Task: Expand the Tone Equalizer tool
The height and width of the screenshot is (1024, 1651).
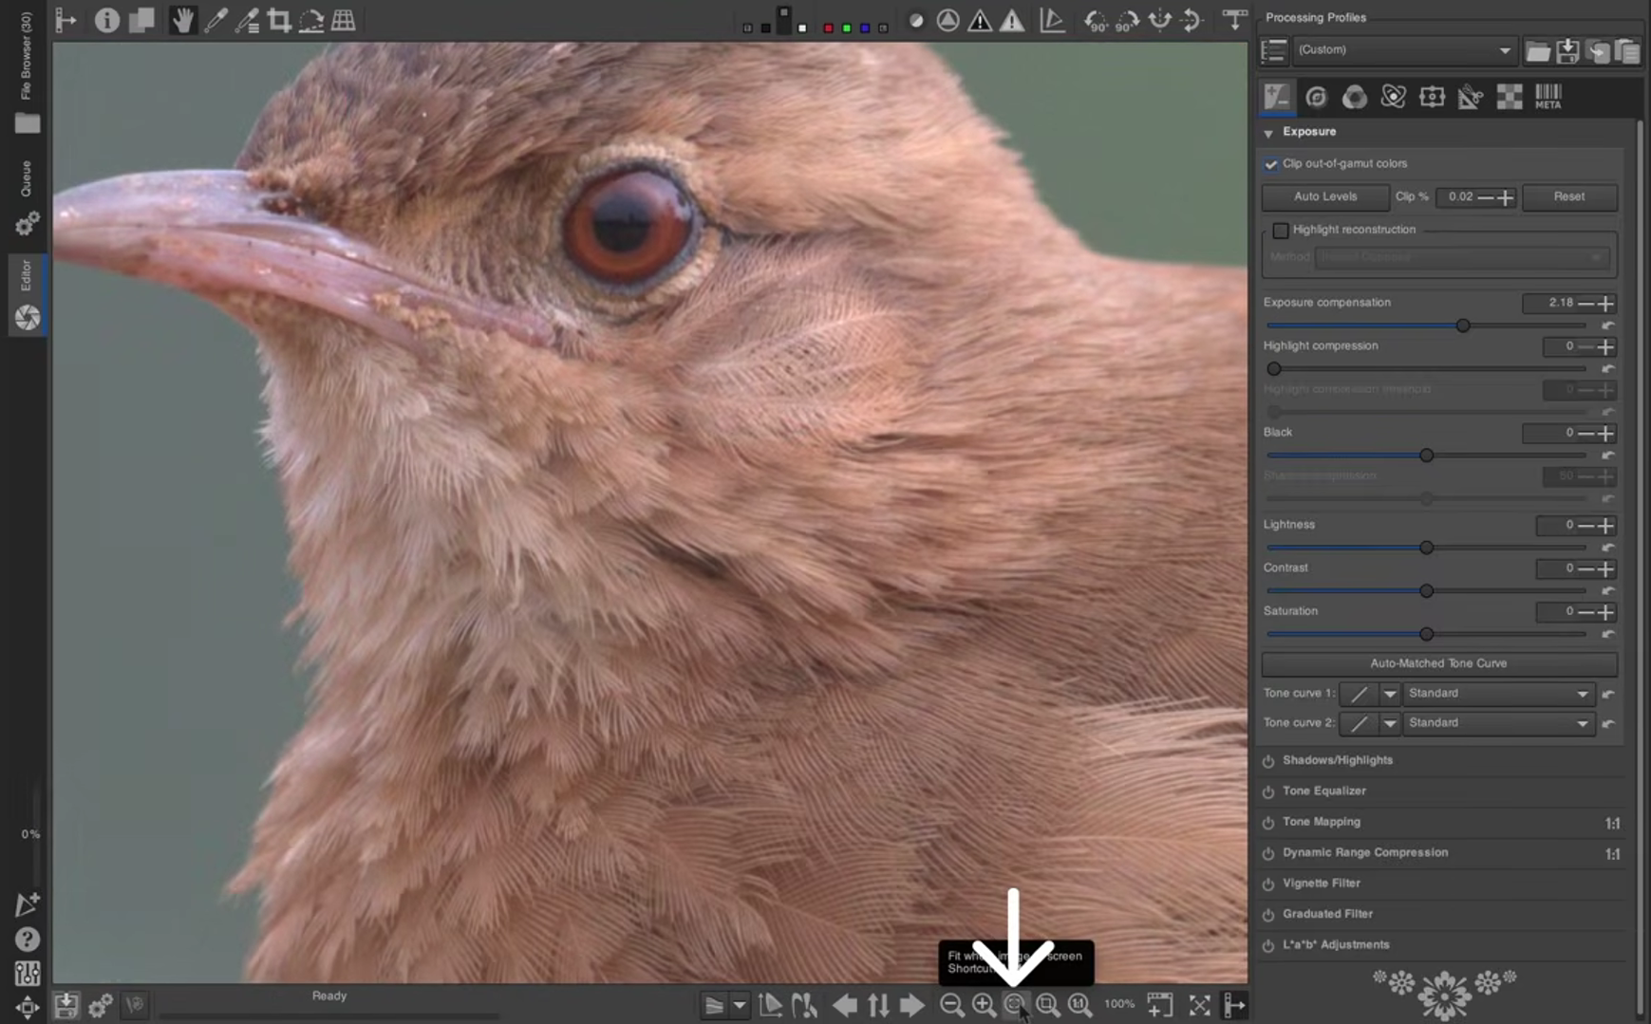Action: 1323,791
